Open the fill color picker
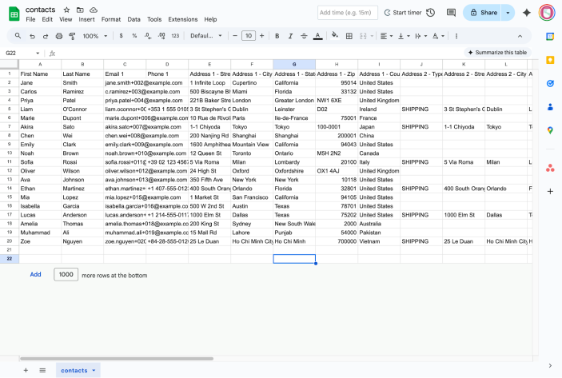Viewport: 562px width, 378px height. tap(333, 36)
